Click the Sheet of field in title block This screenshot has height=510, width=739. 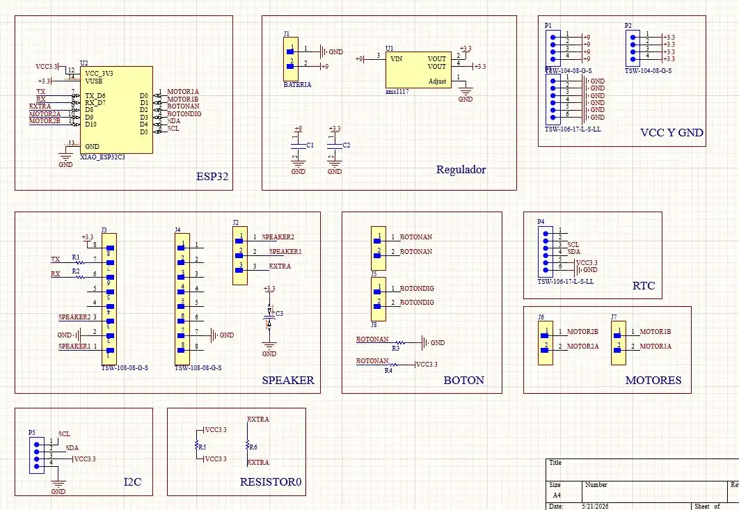click(x=708, y=507)
